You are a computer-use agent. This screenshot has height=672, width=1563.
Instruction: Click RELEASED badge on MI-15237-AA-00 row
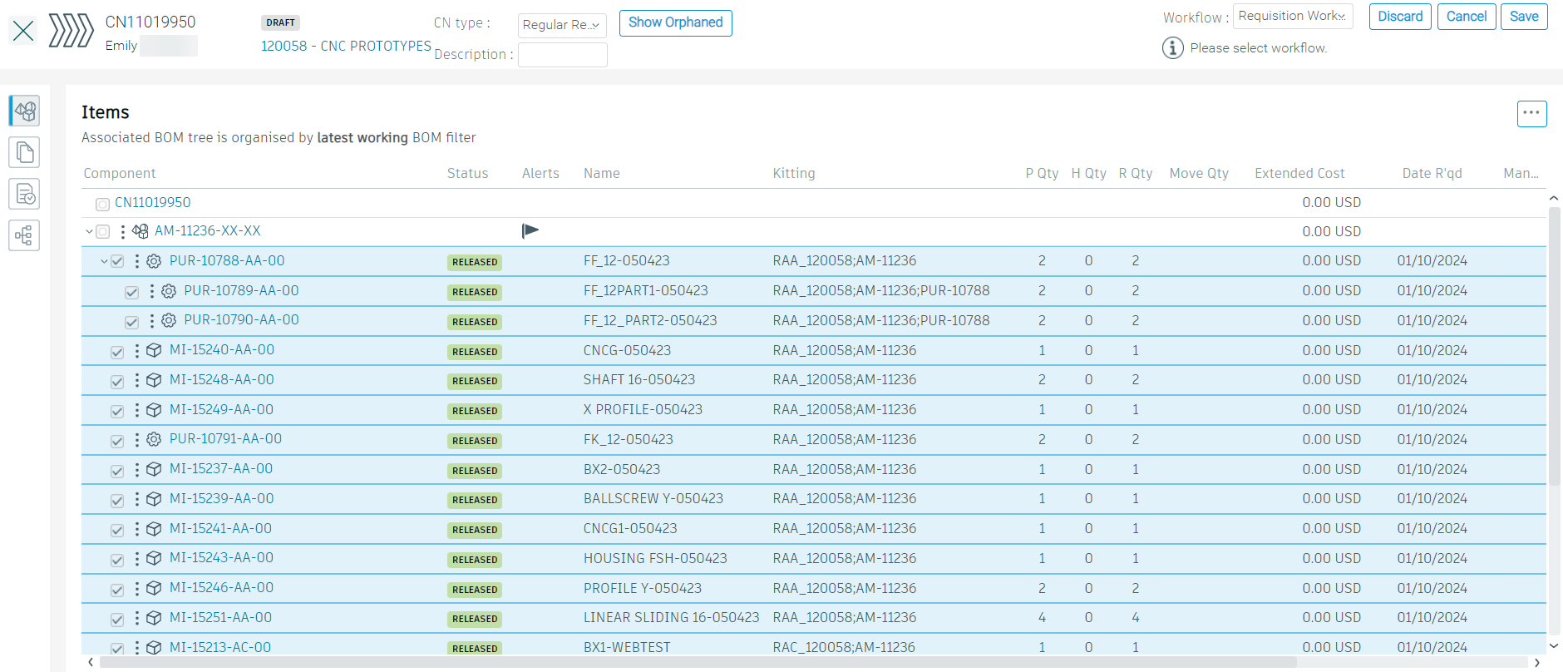(x=475, y=471)
